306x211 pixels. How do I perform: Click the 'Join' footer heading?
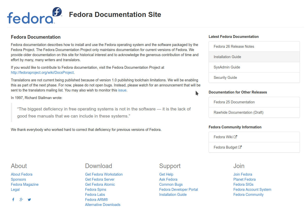click(239, 166)
